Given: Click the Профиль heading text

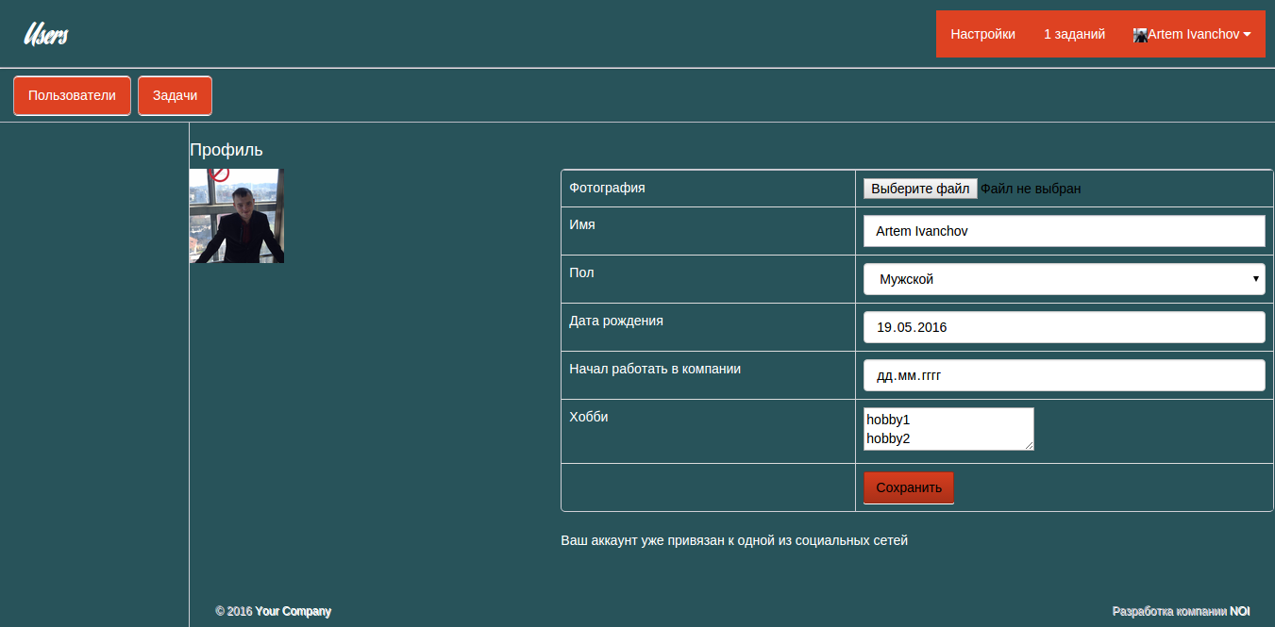Looking at the screenshot, I should (226, 150).
